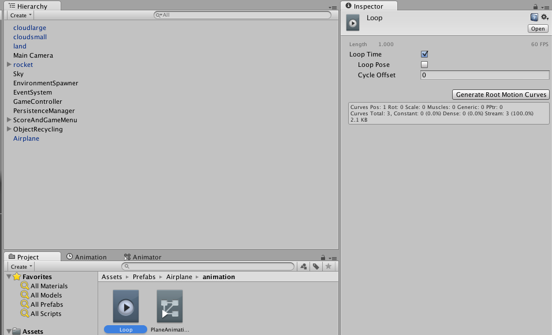Screen dimensions: 552x335
Task: Click the Hierarchy search field
Action: coord(242,15)
